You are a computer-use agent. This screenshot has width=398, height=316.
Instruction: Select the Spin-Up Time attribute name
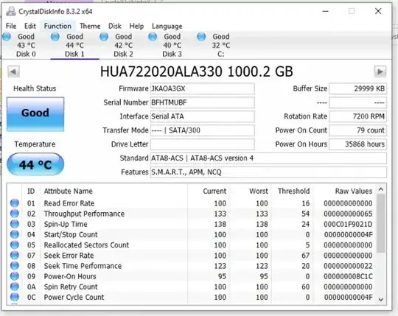coord(66,224)
